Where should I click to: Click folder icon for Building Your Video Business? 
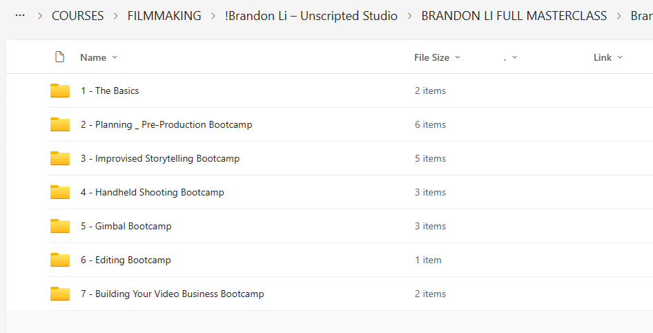point(60,294)
